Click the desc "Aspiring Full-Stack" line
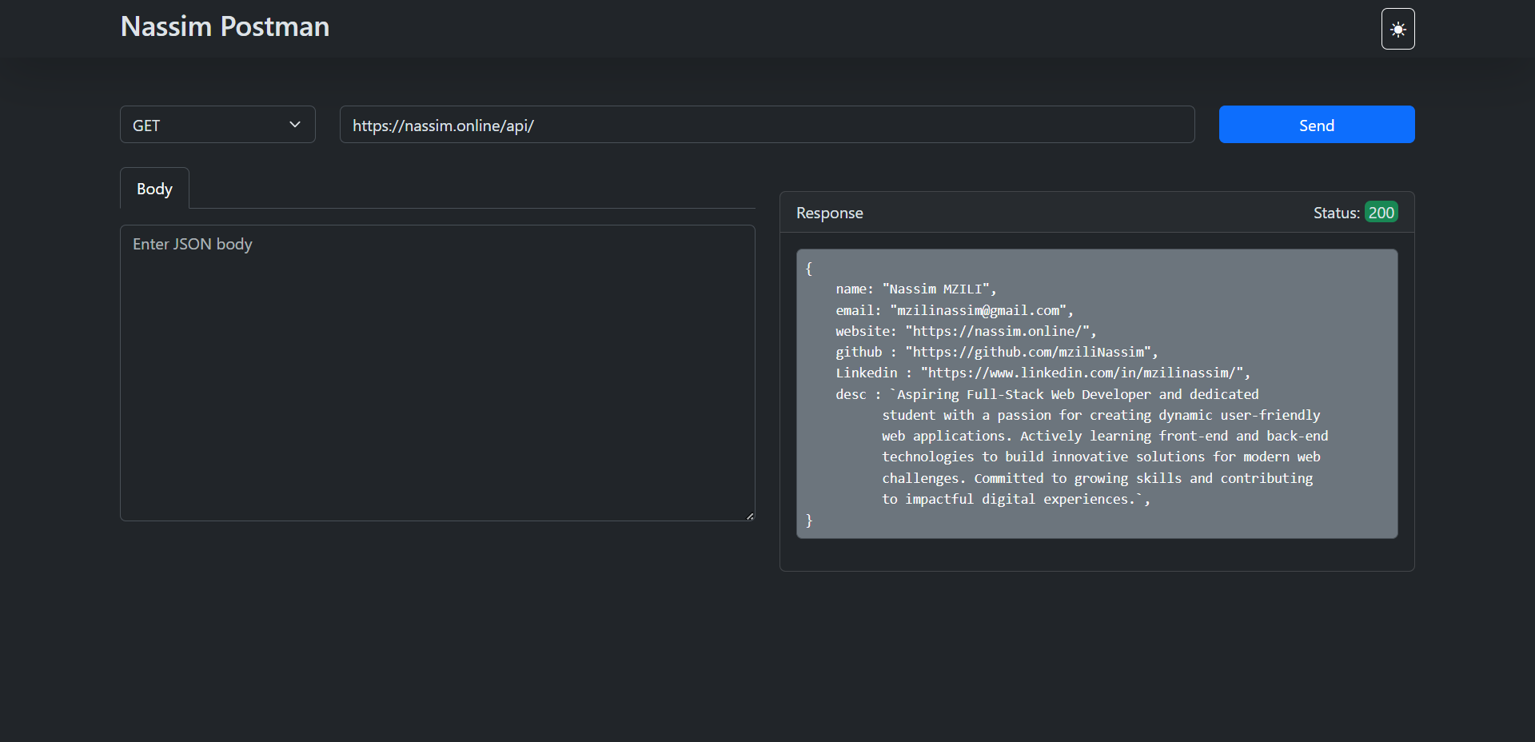Image resolution: width=1535 pixels, height=742 pixels. coord(1047,394)
